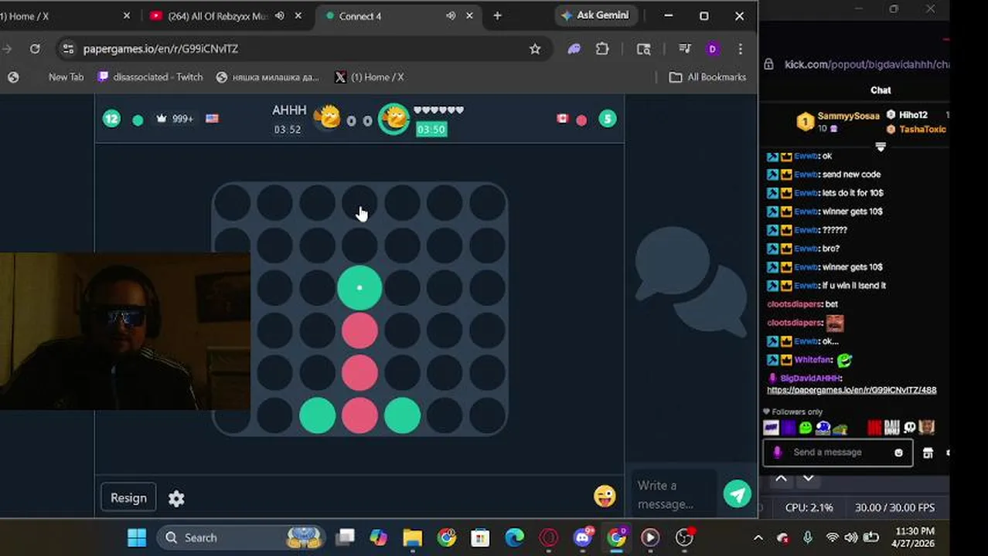Click the US flag icon
The height and width of the screenshot is (556, 988).
click(212, 119)
